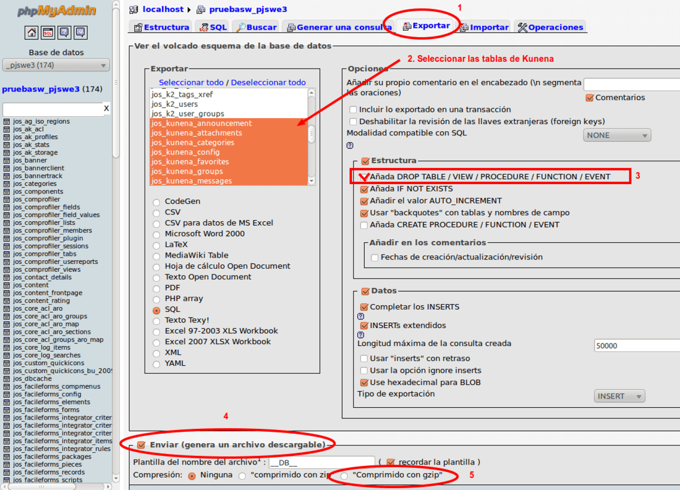The height and width of the screenshot is (490, 680).
Task: Select the CSV export format radio button
Action: [x=156, y=213]
